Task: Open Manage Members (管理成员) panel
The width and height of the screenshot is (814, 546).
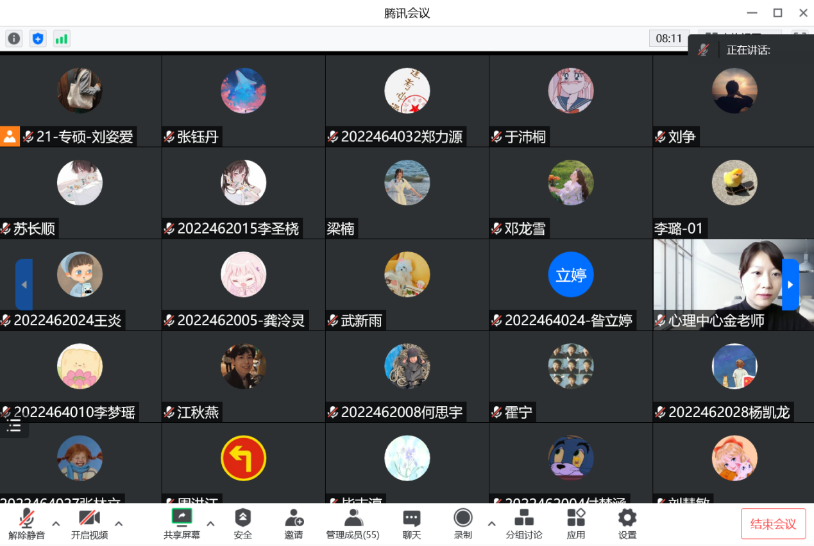Action: coord(353,524)
